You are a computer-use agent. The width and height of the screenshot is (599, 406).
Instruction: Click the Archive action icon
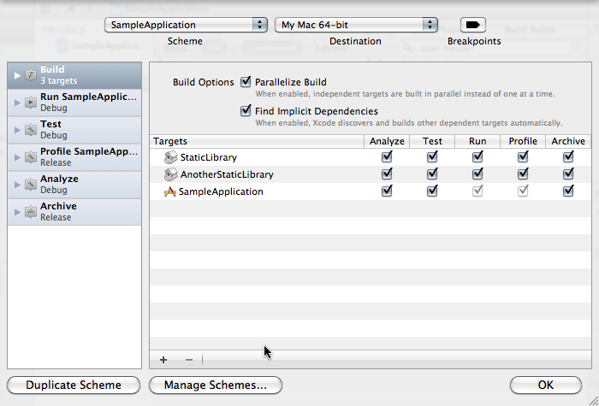31,212
